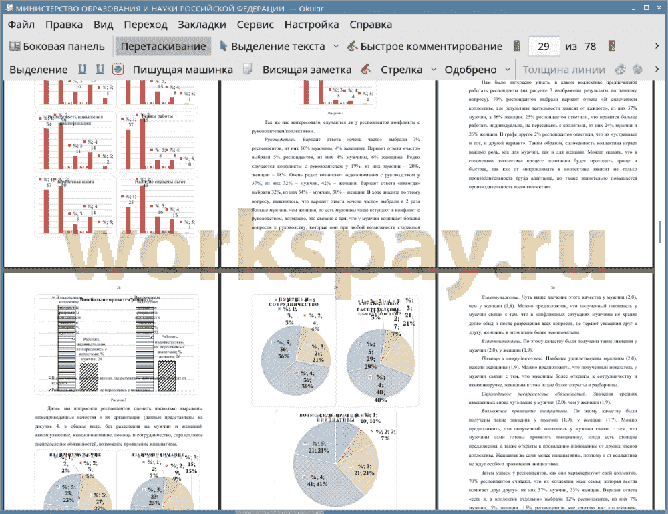Click paragraph starting 'Далее мы попросили респондентов'
Image resolution: width=668 pixels, height=514 pixels.
click(118, 426)
